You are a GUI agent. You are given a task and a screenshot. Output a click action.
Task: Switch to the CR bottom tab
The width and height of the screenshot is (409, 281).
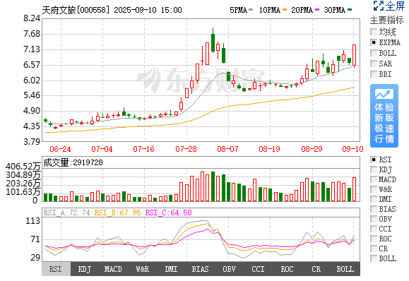coord(316,269)
